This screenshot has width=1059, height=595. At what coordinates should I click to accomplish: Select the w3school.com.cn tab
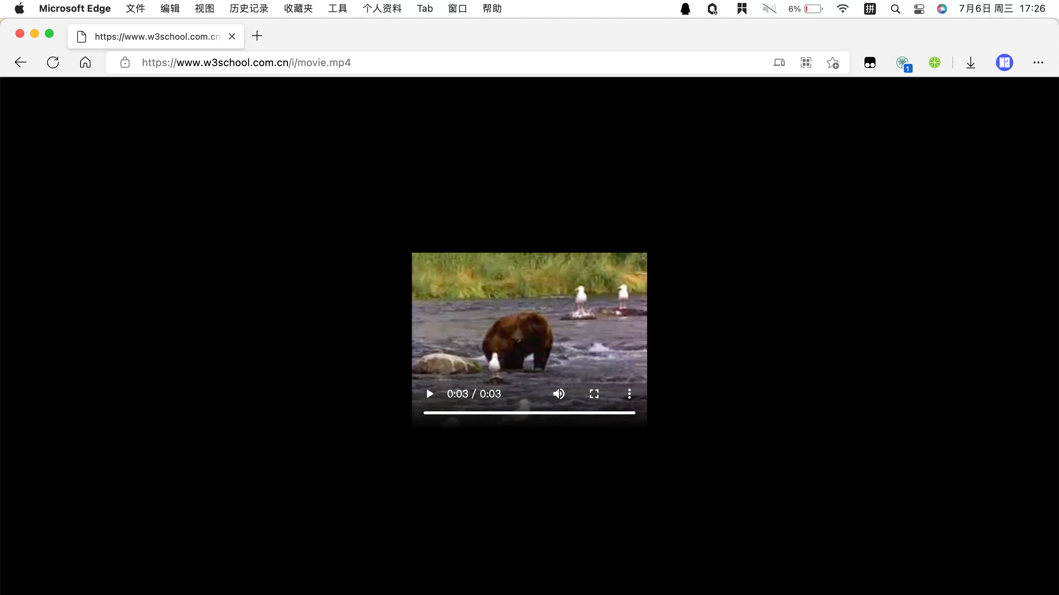pos(156,36)
